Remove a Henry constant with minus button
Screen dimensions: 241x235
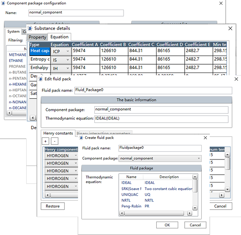[55, 141]
